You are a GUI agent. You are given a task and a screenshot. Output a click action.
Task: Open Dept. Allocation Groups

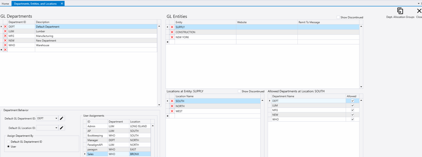click(x=400, y=13)
